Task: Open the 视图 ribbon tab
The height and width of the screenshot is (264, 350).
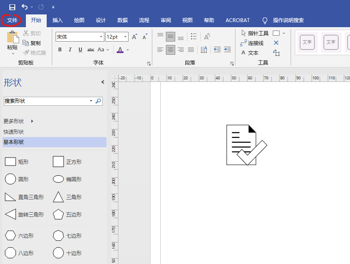Action: pos(188,20)
